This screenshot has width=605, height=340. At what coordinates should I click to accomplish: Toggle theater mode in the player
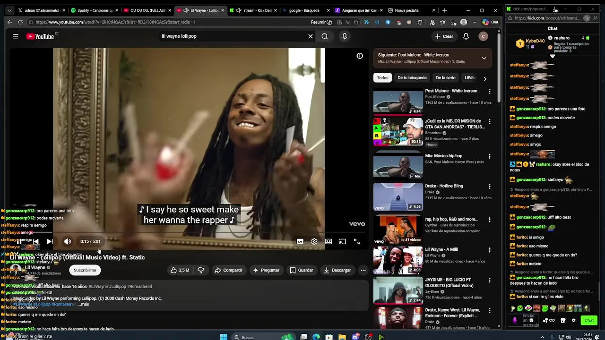click(328, 241)
